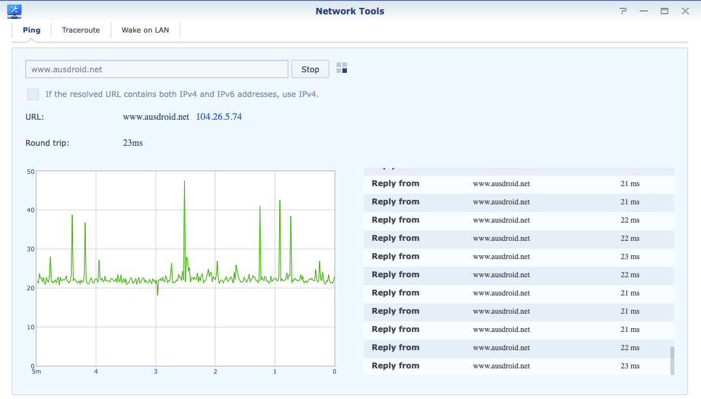Screen dimensions: 701x399
Task: Click the IPv4 preference label text
Action: coord(182,94)
